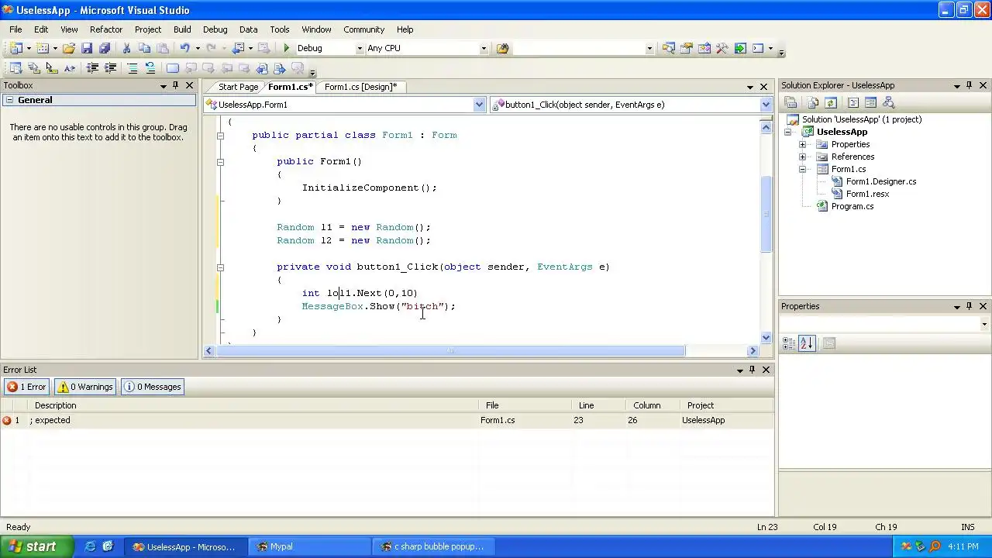
Task: Open the UselessApp.Form1 types dropdown
Action: pos(479,105)
